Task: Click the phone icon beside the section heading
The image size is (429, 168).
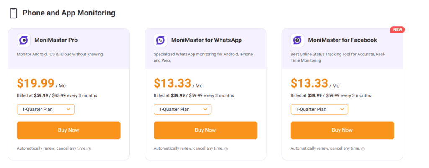Action: (14, 13)
